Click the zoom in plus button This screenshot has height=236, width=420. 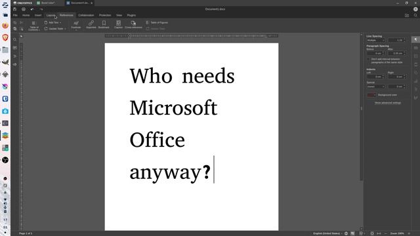(409, 233)
